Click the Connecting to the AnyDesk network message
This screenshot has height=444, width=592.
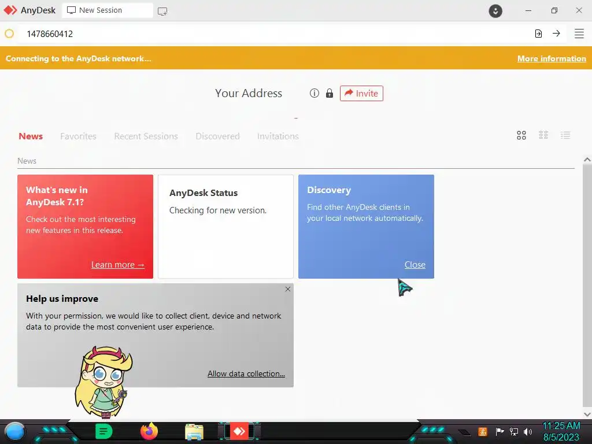tap(78, 58)
